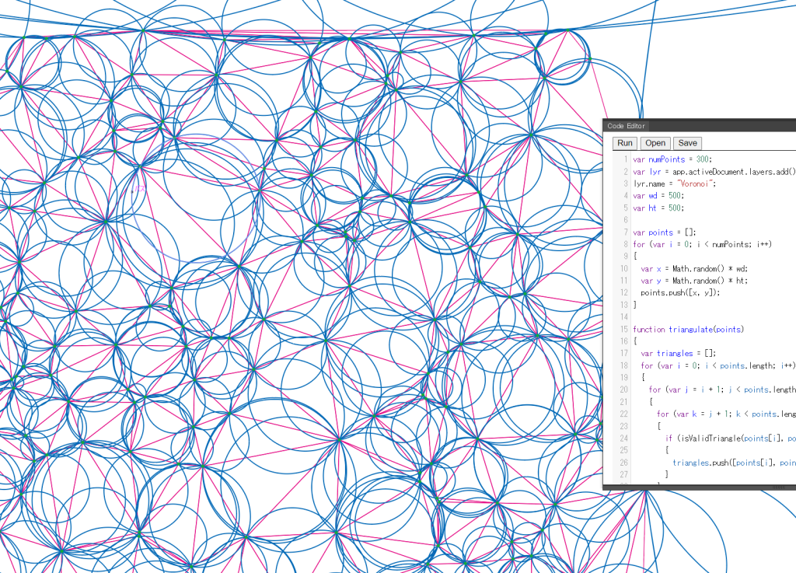Place cursor on 'var numPoints = 300;' line
796x573 pixels.
[672, 159]
